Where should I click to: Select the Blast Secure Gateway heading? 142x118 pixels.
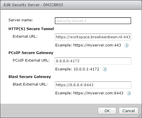click(x=30, y=77)
